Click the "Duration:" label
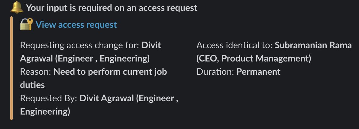The width and height of the screenshot is (359, 129). (x=215, y=72)
